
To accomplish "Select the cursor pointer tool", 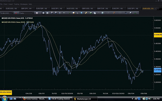I will (x=60, y=13).
